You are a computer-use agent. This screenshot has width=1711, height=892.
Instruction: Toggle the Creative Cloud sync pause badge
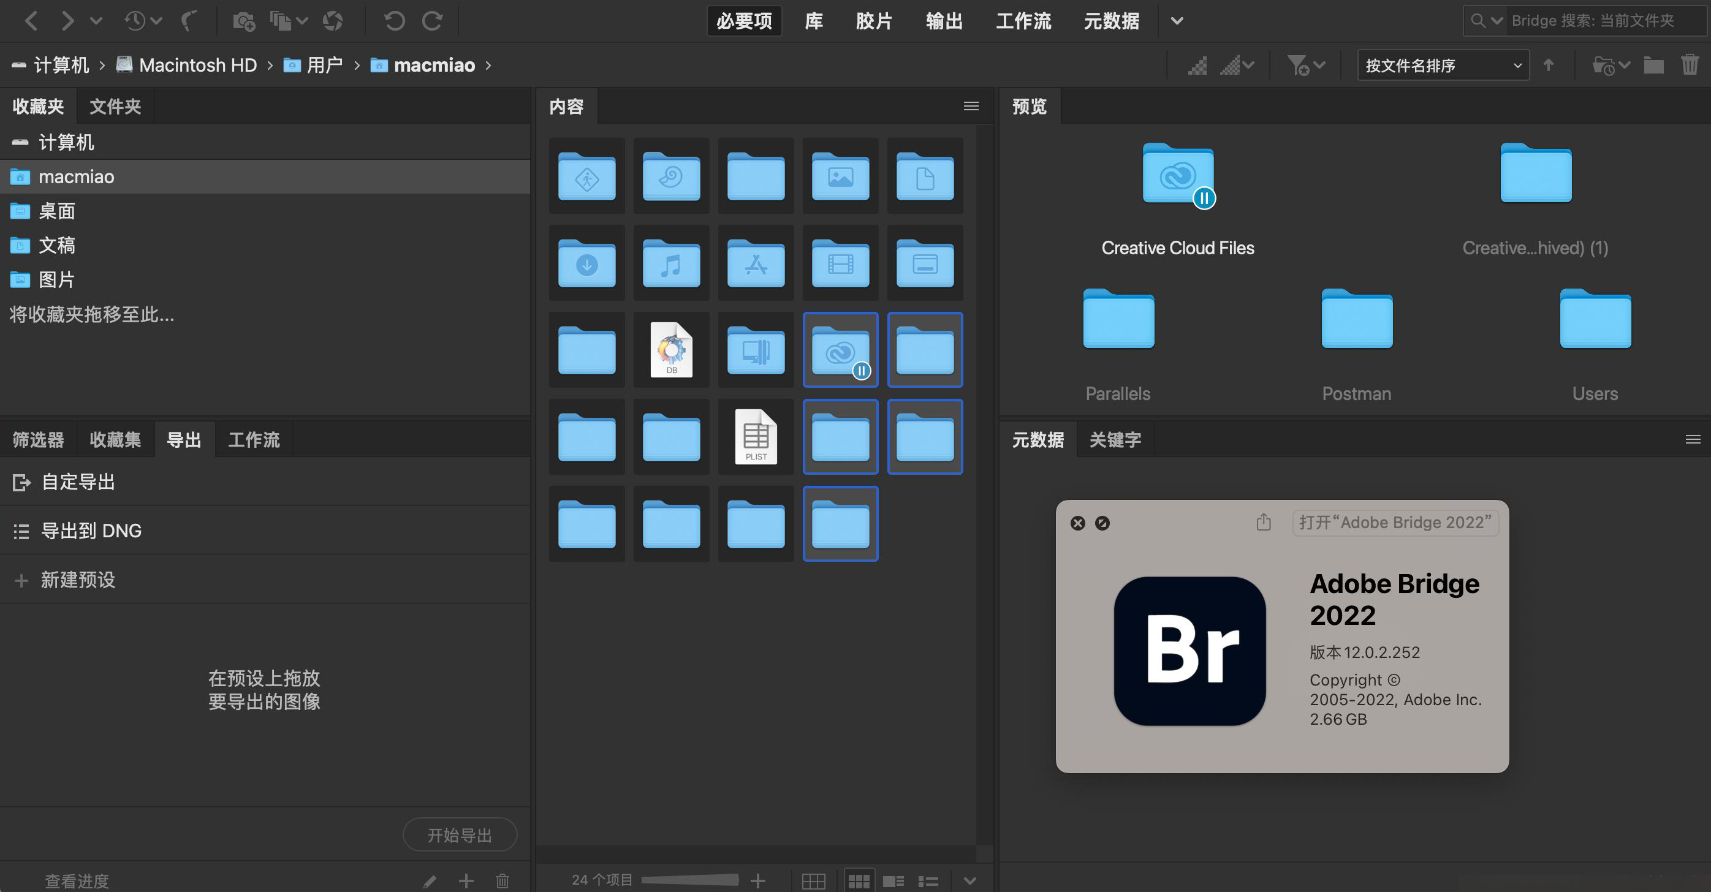[x=1204, y=197]
